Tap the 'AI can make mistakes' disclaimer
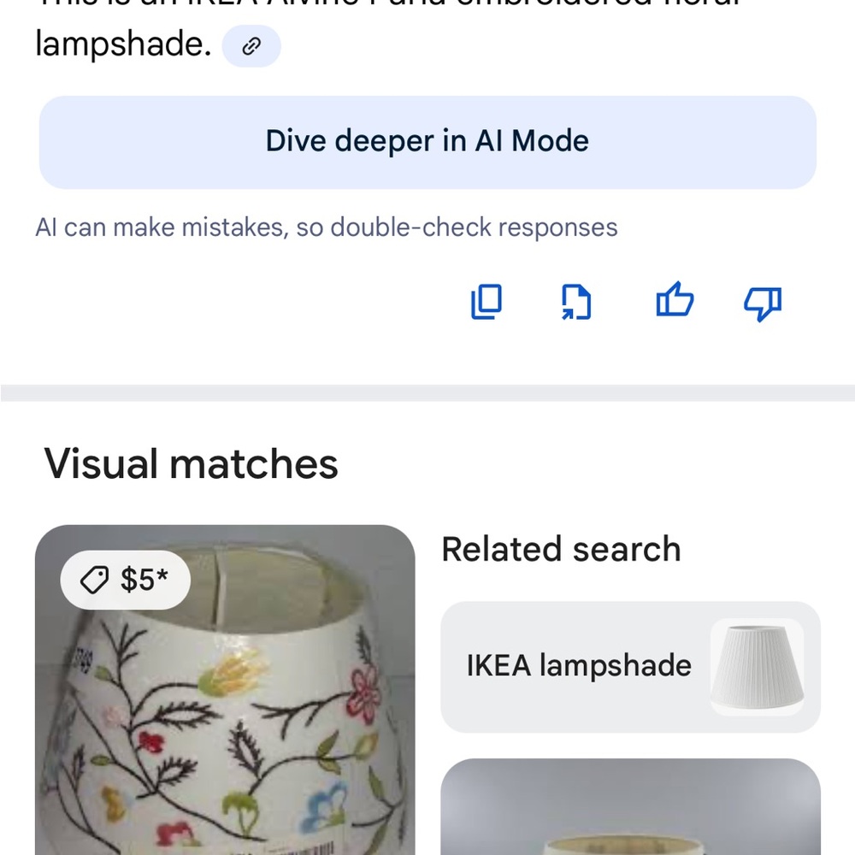The image size is (855, 855). point(326,227)
